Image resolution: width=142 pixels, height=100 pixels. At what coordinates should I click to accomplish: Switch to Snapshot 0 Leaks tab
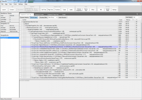(x=39, y=15)
